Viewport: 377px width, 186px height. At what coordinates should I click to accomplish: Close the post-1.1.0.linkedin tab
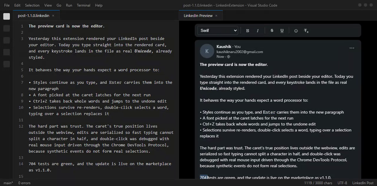click(53, 16)
